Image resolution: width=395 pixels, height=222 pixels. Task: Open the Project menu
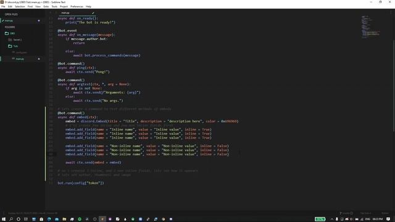pyautogui.click(x=64, y=7)
